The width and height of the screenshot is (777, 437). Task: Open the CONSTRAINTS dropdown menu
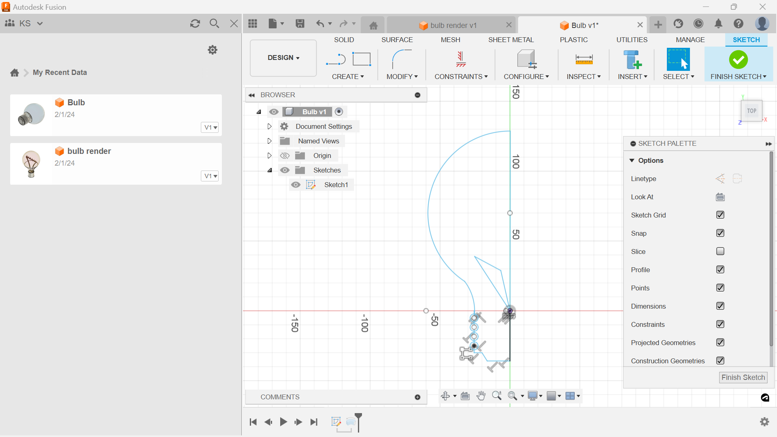461,77
